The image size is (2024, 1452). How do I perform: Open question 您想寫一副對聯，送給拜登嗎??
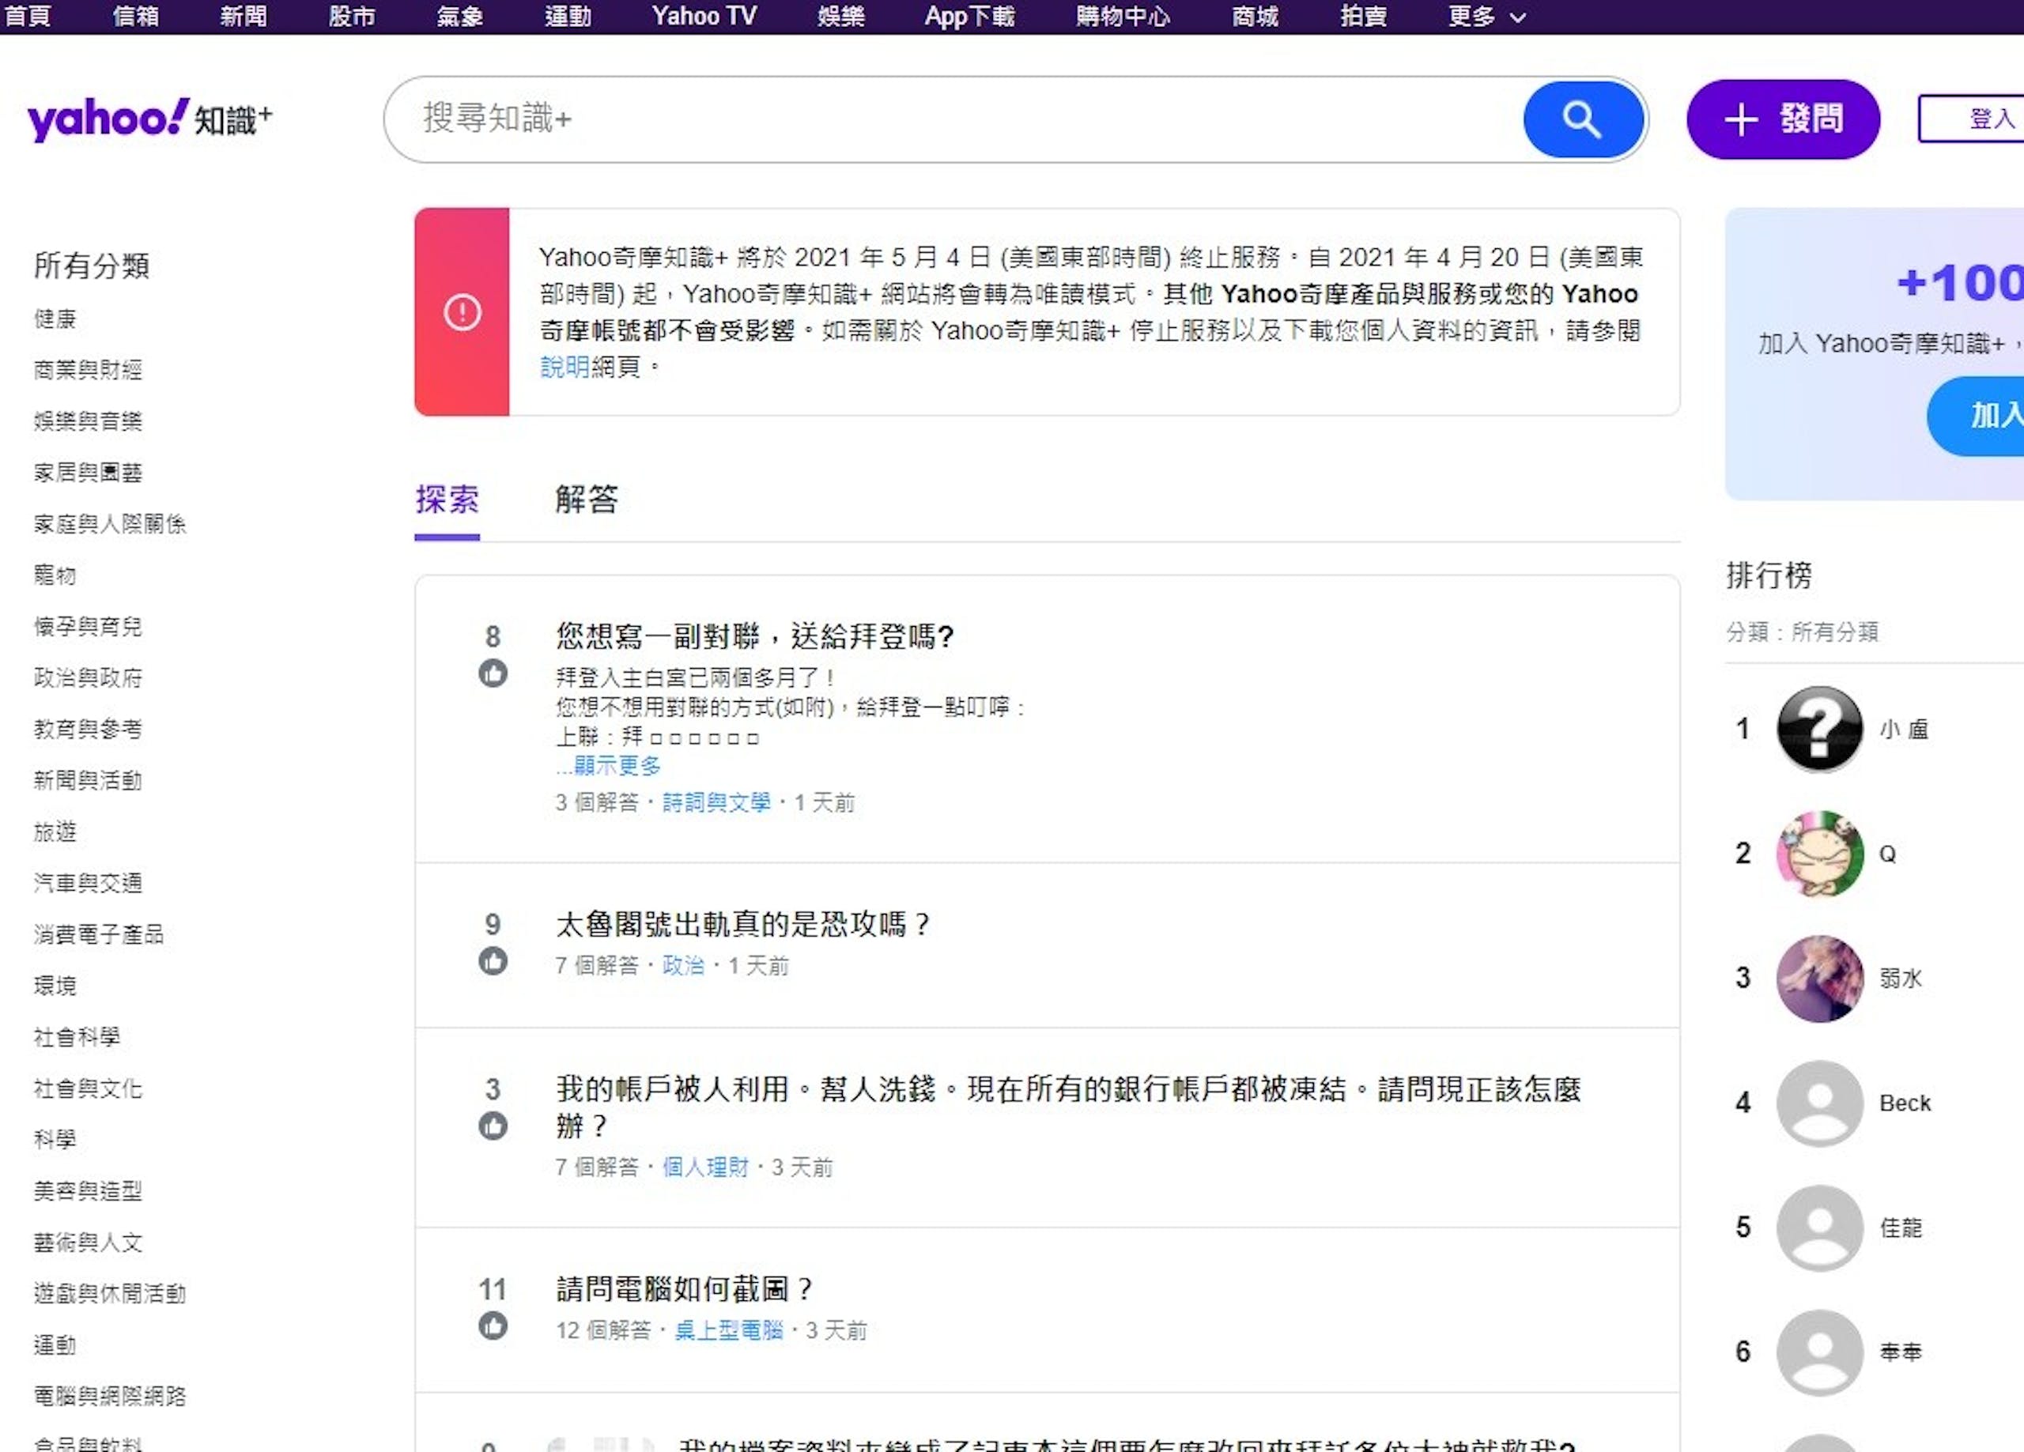tap(755, 635)
